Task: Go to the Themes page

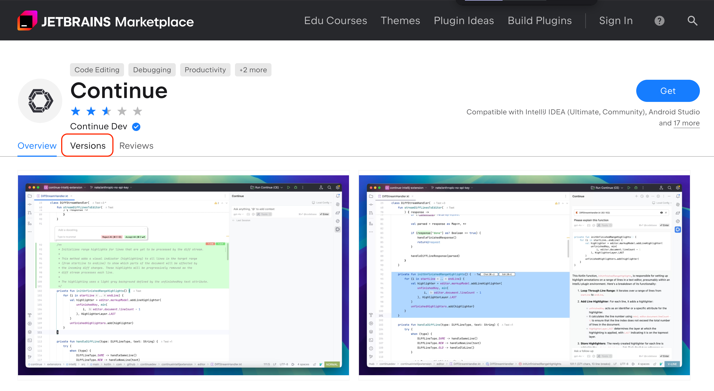Action: click(x=400, y=21)
